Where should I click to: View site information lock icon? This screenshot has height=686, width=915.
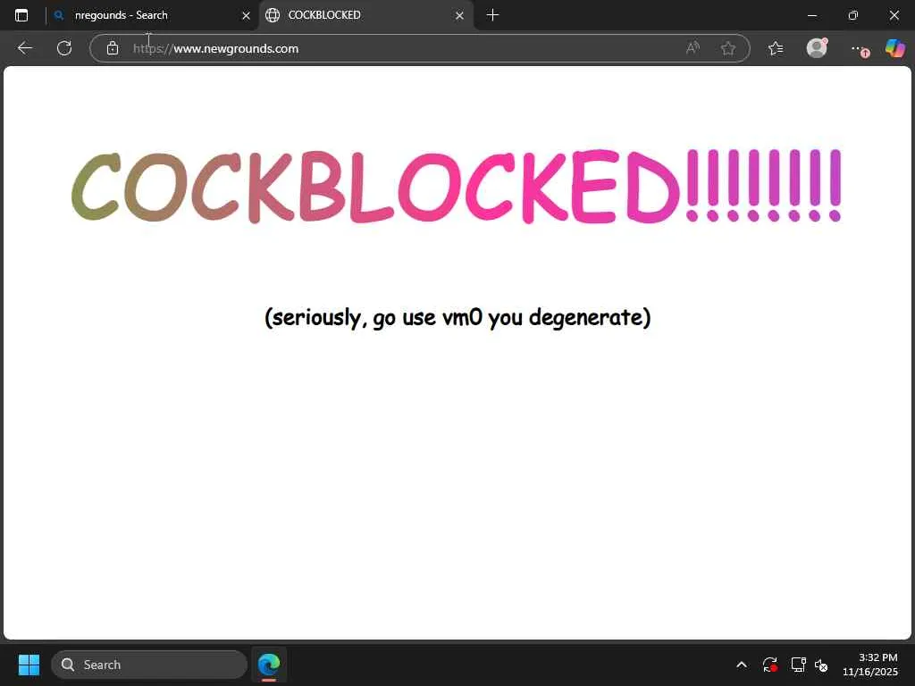click(x=113, y=48)
